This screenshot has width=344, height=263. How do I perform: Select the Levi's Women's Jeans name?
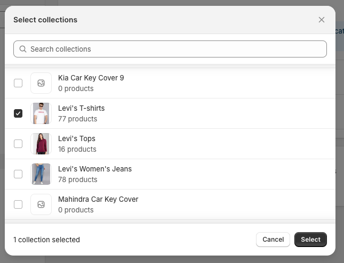(95, 169)
